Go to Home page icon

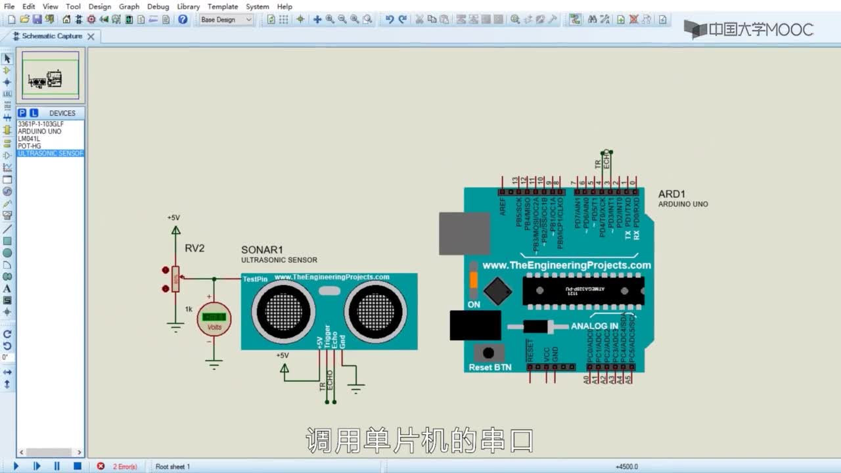66,20
